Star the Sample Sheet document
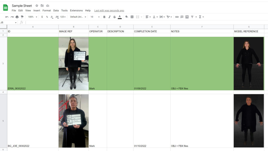Viewport: 268px width, 151px height. pyautogui.click(x=37, y=6)
